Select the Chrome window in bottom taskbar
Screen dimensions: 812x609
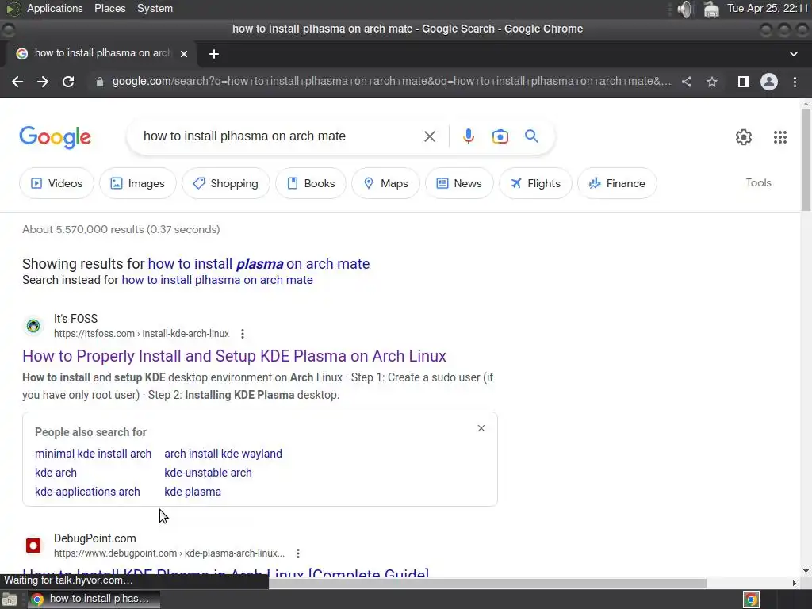coord(94,599)
